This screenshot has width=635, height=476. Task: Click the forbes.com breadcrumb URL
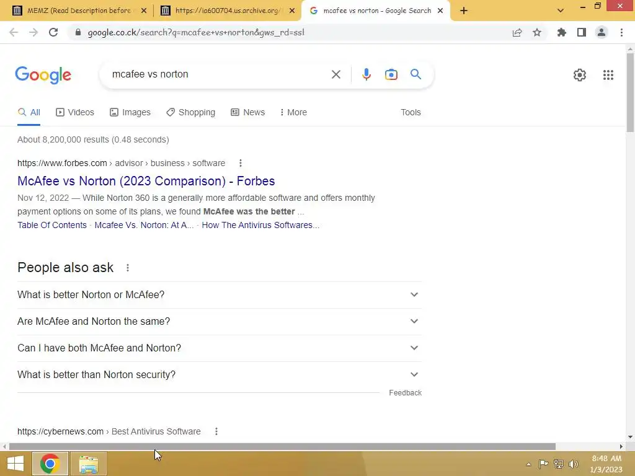point(121,163)
